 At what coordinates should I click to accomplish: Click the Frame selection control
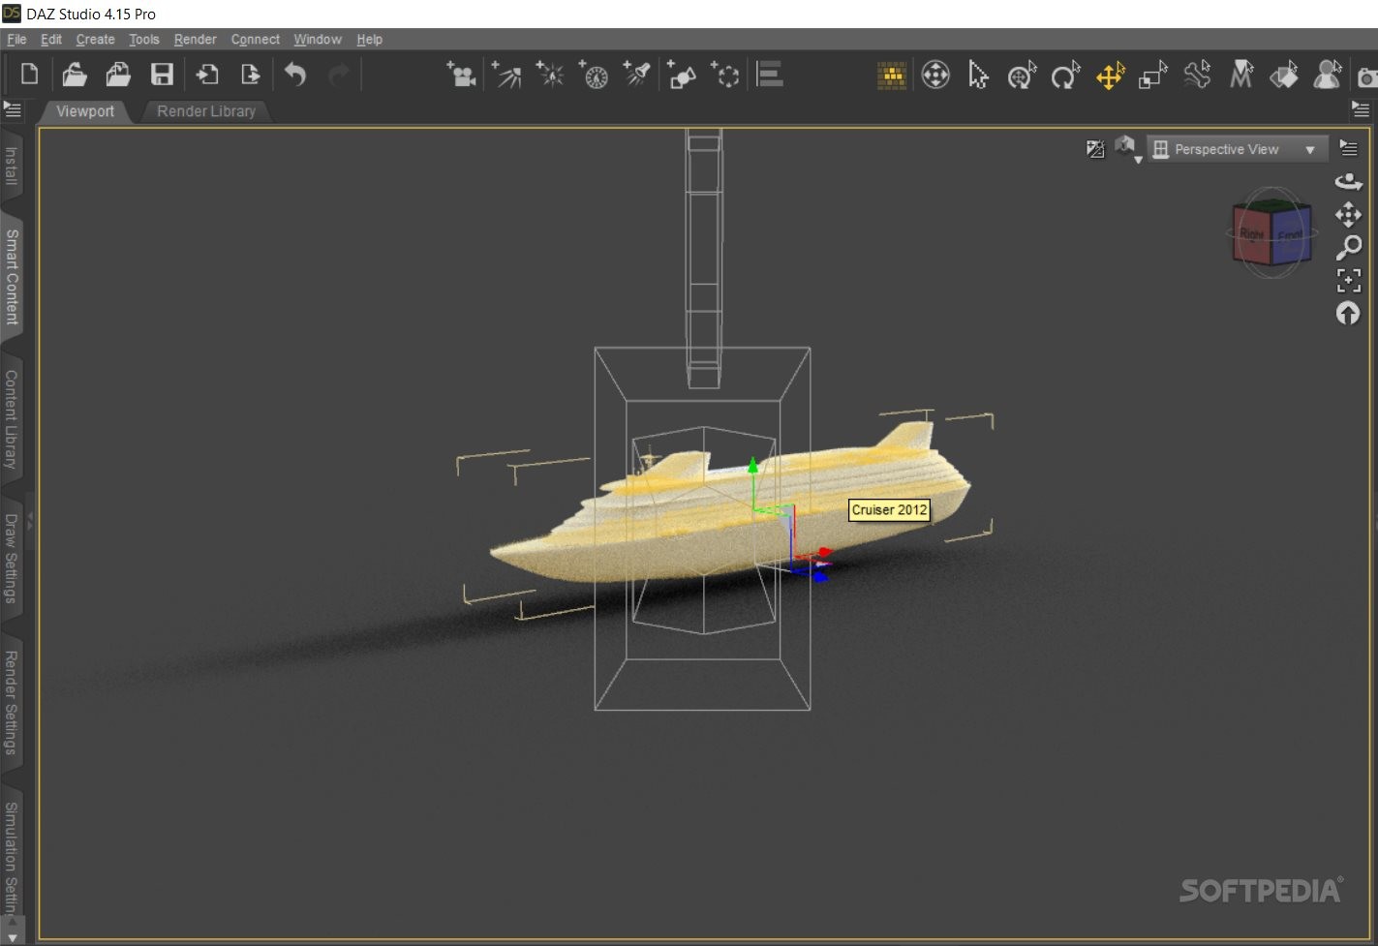1348,281
